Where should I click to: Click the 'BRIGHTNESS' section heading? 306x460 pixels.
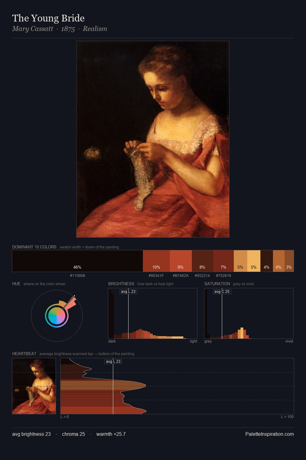tap(121, 284)
